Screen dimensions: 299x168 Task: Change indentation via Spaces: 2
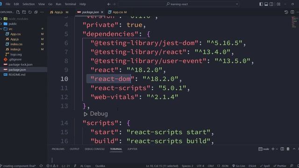pyautogui.click(x=187, y=166)
